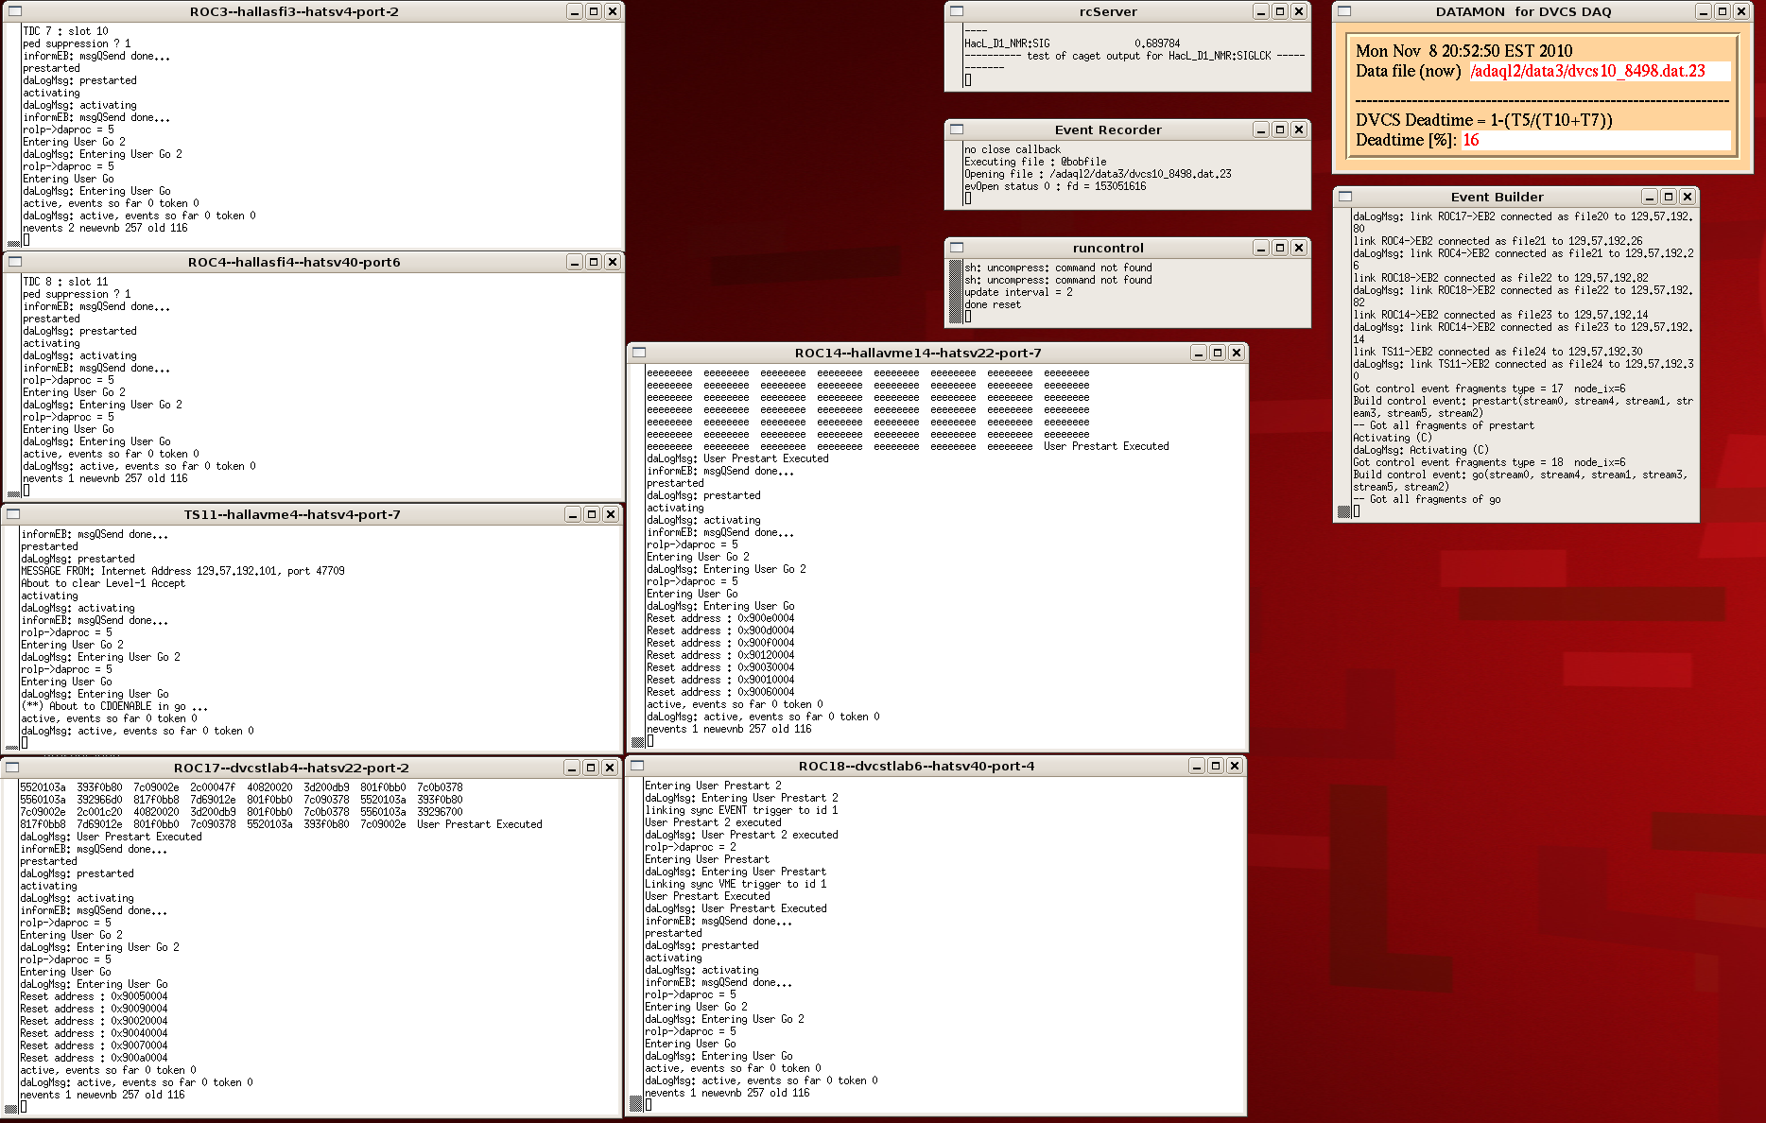This screenshot has height=1123, width=1766.
Task: Open the window menu of ROC4--hallasfi4 terminal
Action: click(x=14, y=262)
